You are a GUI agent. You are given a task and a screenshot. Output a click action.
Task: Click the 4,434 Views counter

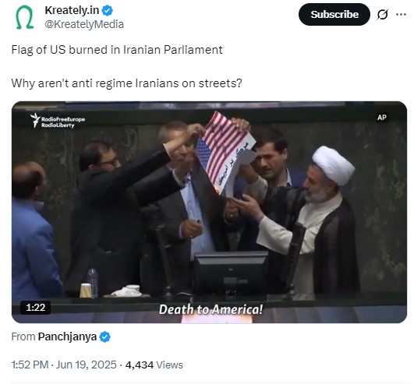(x=154, y=365)
